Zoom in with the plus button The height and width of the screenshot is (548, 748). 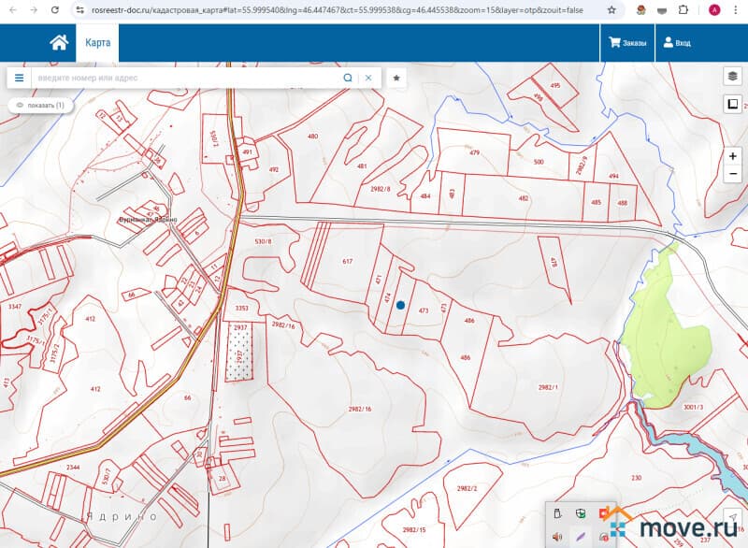click(733, 156)
